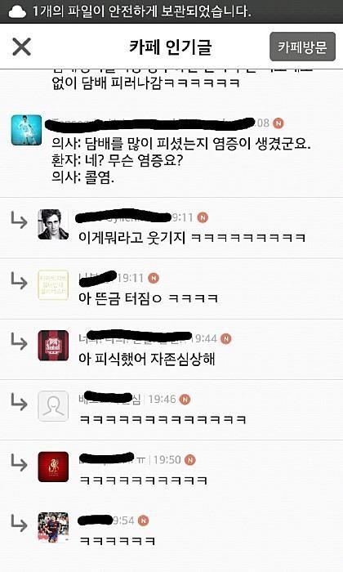Click the N badge next to 19:46
This screenshot has width=343, height=572.
tap(185, 399)
